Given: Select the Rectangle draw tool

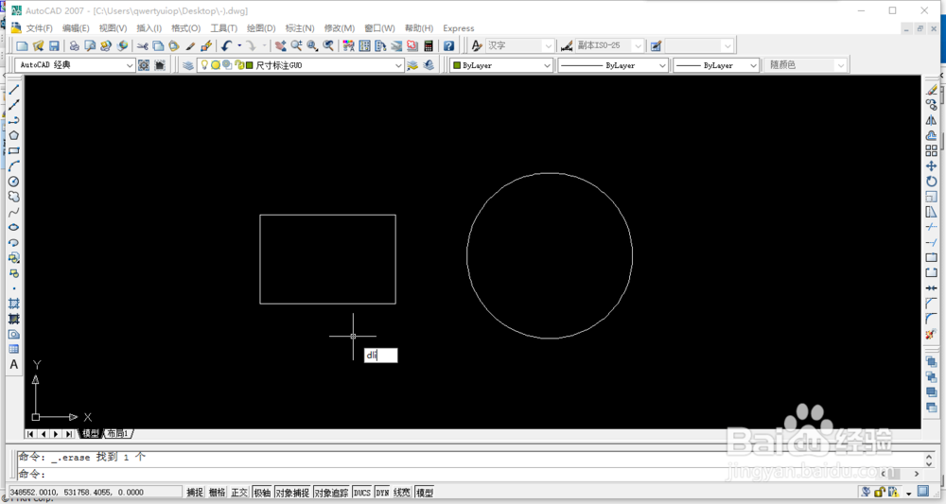Looking at the screenshot, I should [x=14, y=150].
